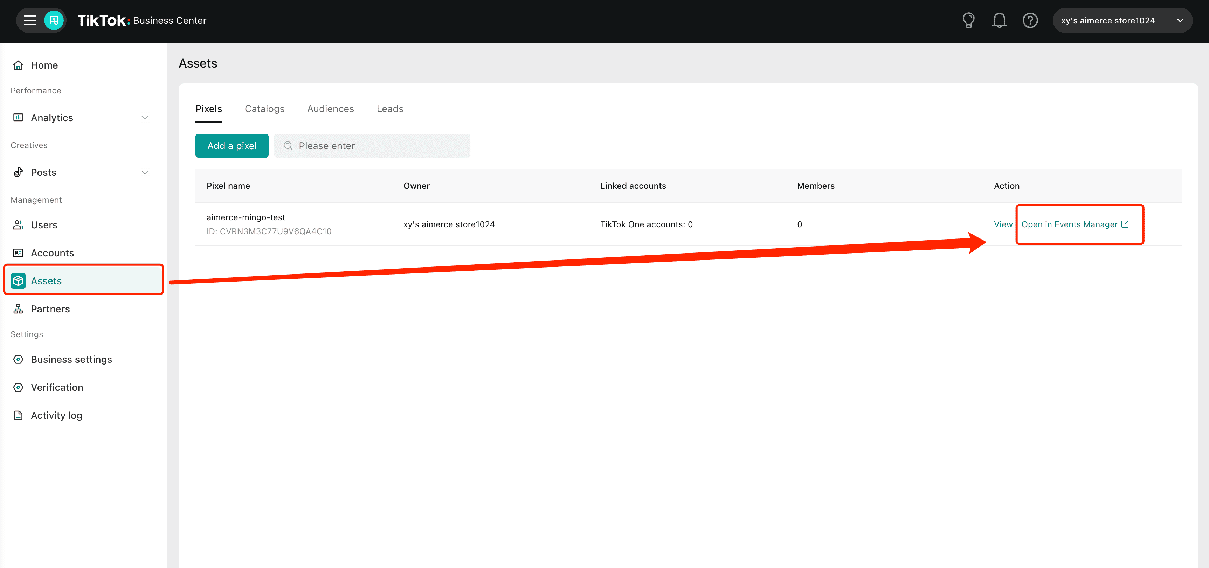
Task: Expand the Posts chevron
Action: point(145,172)
